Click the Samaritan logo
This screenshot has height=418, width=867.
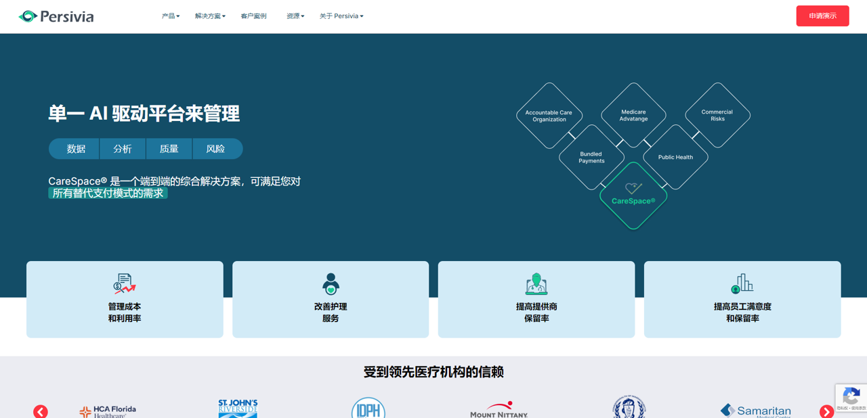click(x=755, y=411)
